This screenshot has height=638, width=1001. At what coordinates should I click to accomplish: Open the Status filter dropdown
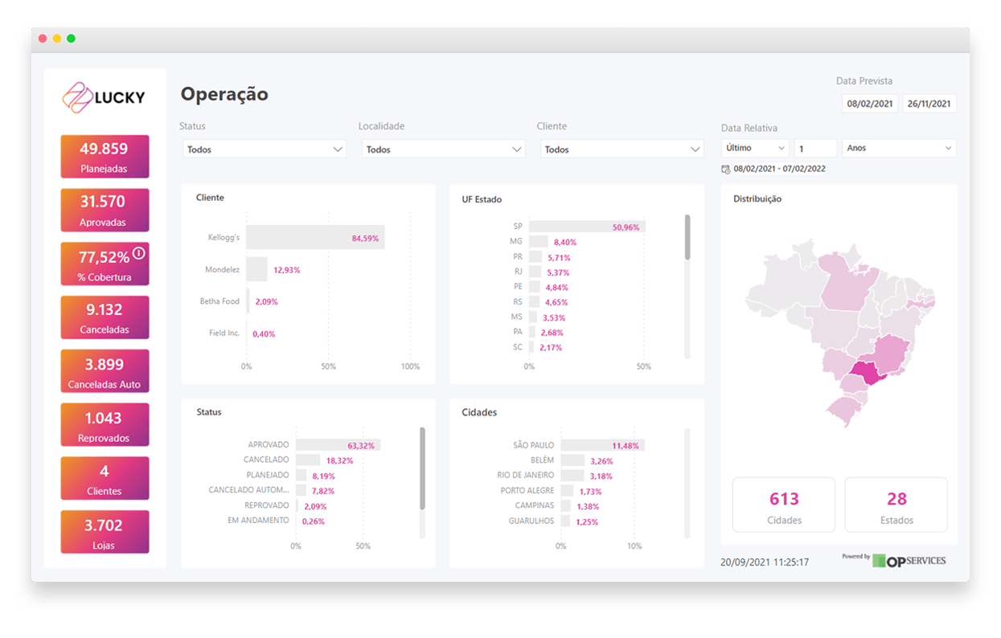click(x=264, y=149)
